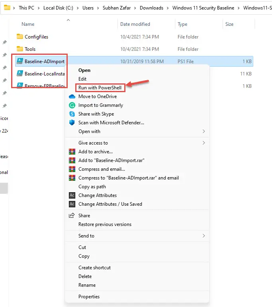Viewport: 272px width, 307px height.
Task: Click WinRAR icon beside Add to Baseline-ADImport.rar
Action: coord(72,160)
